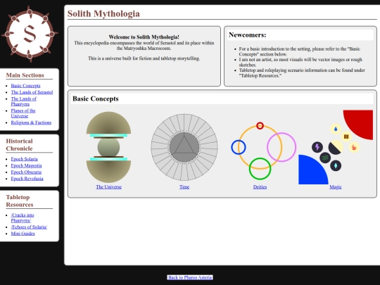Click the Newcomers: heading
Image resolution: width=380 pixels, height=285 pixels.
[248, 35]
